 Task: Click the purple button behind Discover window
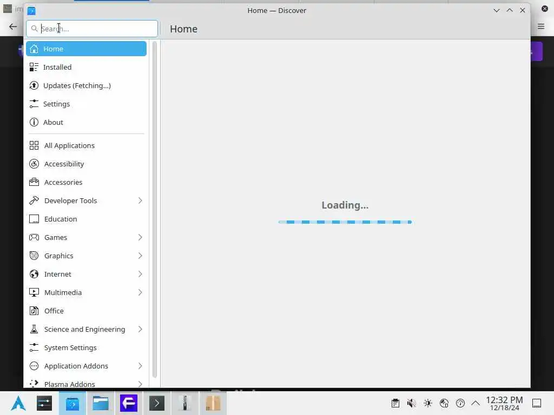pyautogui.click(x=537, y=52)
